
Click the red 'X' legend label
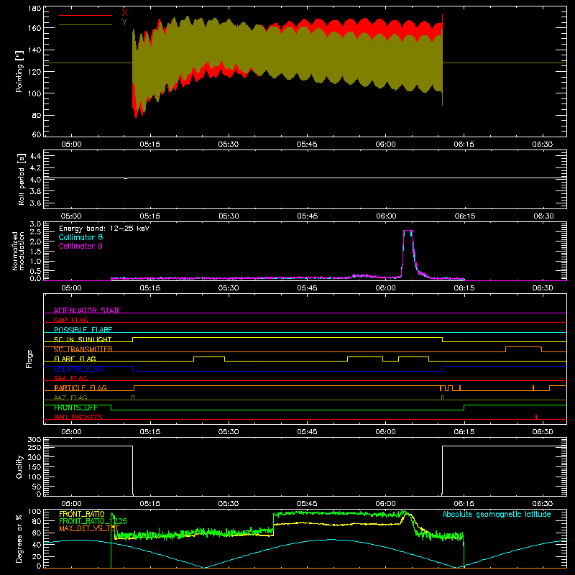(x=124, y=12)
